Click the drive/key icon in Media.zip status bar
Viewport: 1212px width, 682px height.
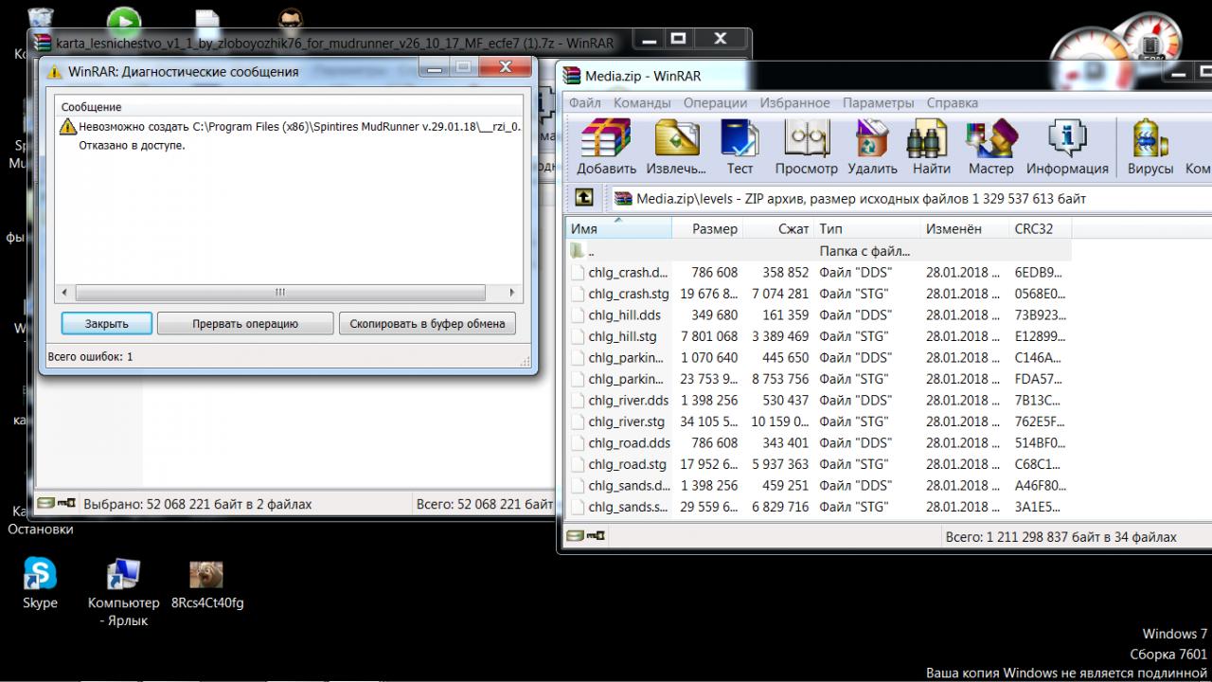click(x=586, y=536)
